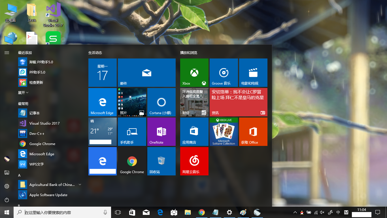Open the Store icon on the taskbar
Screen dimensions: 387x218
pos(132,212)
